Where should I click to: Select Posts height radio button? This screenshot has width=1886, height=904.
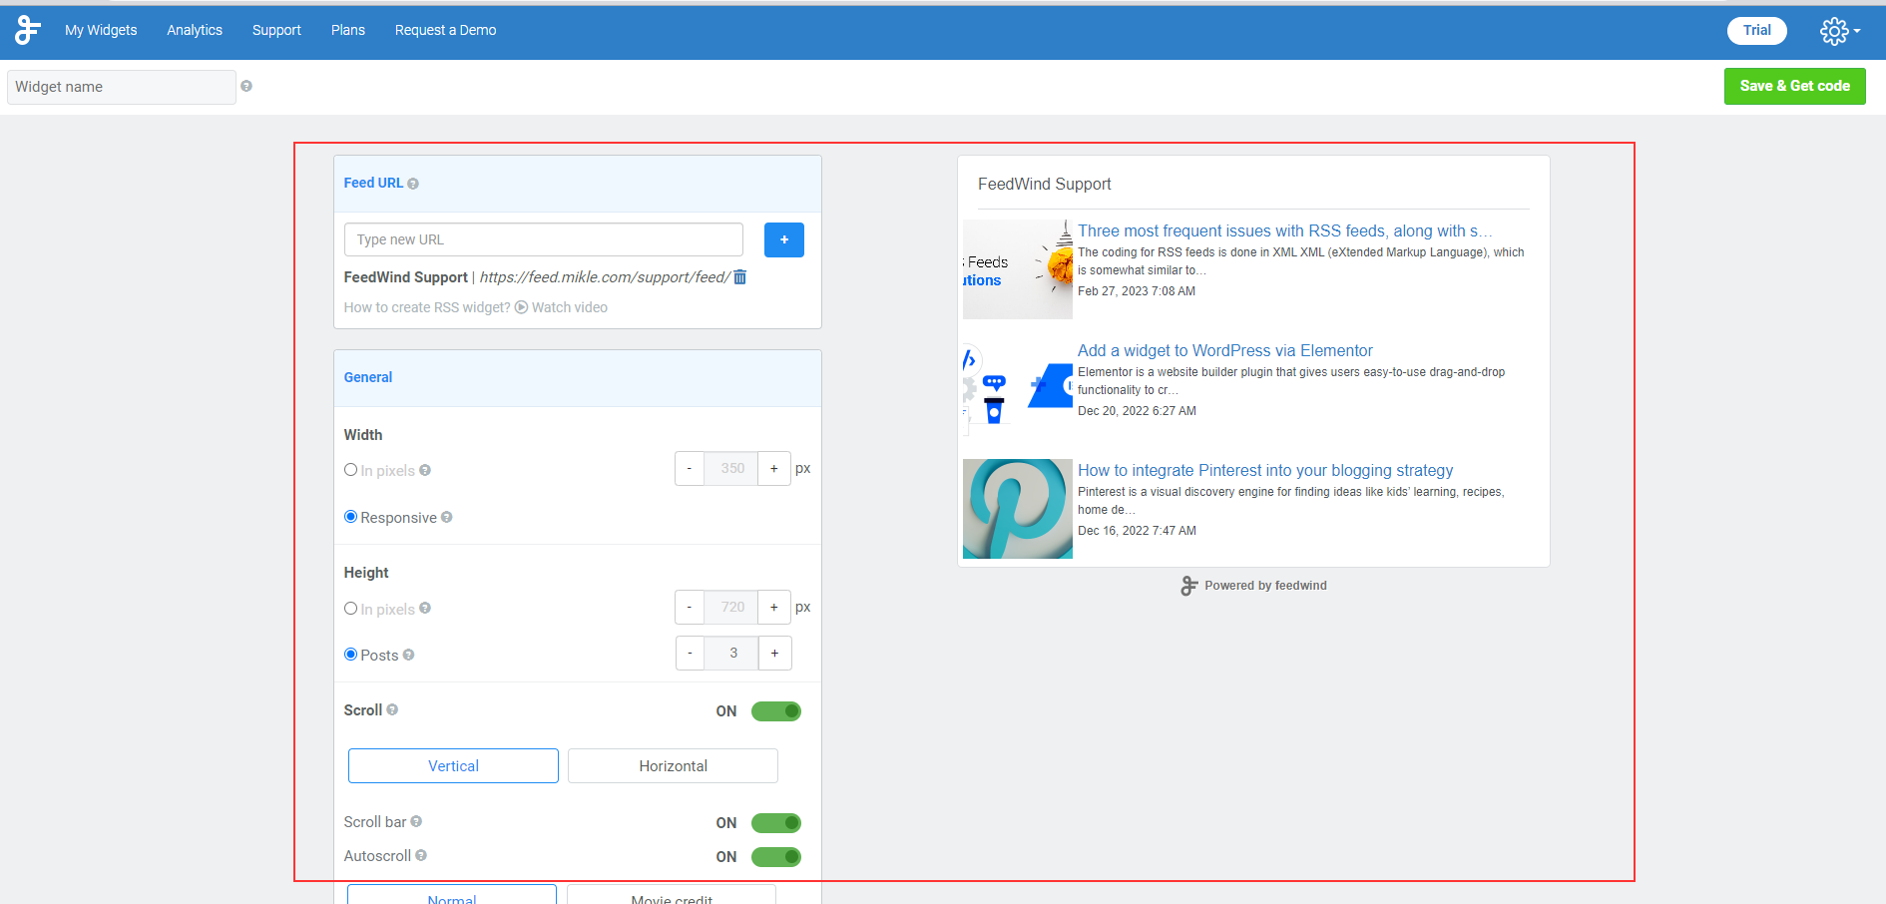(351, 655)
